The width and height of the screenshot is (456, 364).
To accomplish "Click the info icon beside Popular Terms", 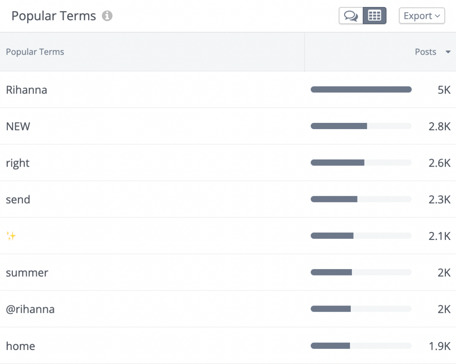I will (x=107, y=16).
